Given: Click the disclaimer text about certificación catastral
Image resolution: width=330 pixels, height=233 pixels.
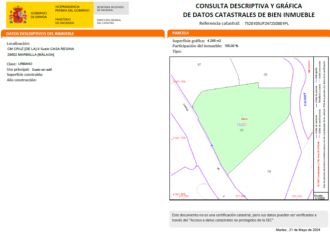Looking at the screenshot, I should [x=244, y=218].
